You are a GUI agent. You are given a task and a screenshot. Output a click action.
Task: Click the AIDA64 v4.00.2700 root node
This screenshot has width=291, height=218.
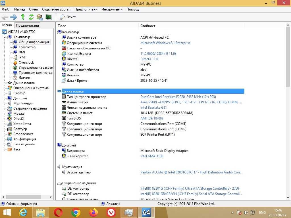click(x=22, y=32)
